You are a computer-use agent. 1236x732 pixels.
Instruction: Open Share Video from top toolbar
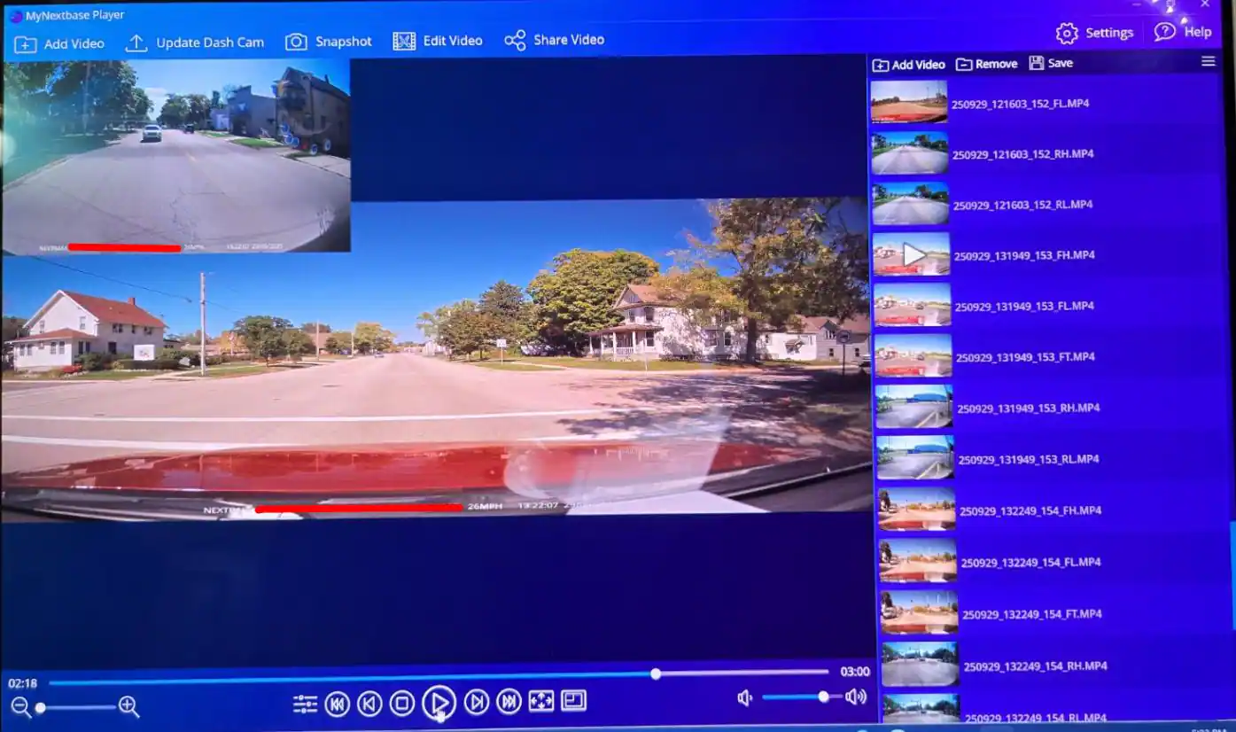[554, 40]
